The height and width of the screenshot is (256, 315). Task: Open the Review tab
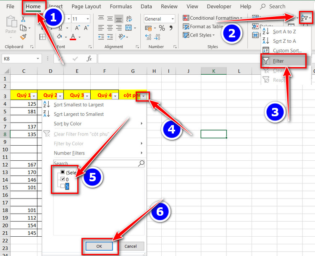pyautogui.click(x=169, y=7)
